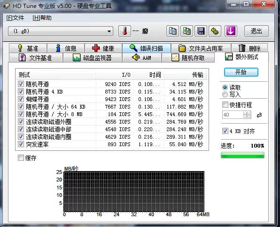Select the 随机存取 tab

[x=188, y=58]
